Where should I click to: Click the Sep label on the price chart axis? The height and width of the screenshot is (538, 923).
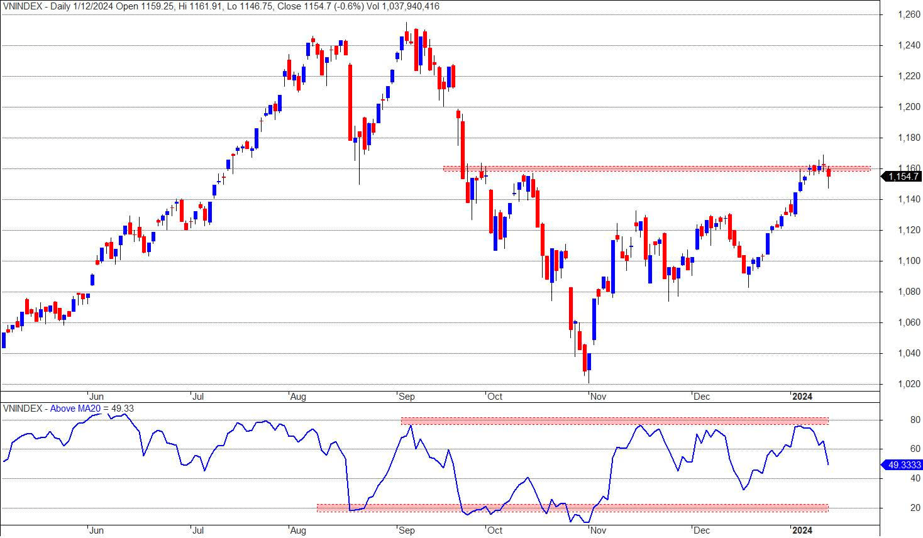click(407, 397)
